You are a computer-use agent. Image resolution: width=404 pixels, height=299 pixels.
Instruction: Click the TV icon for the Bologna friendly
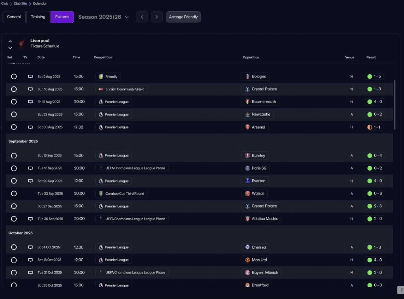click(30, 77)
